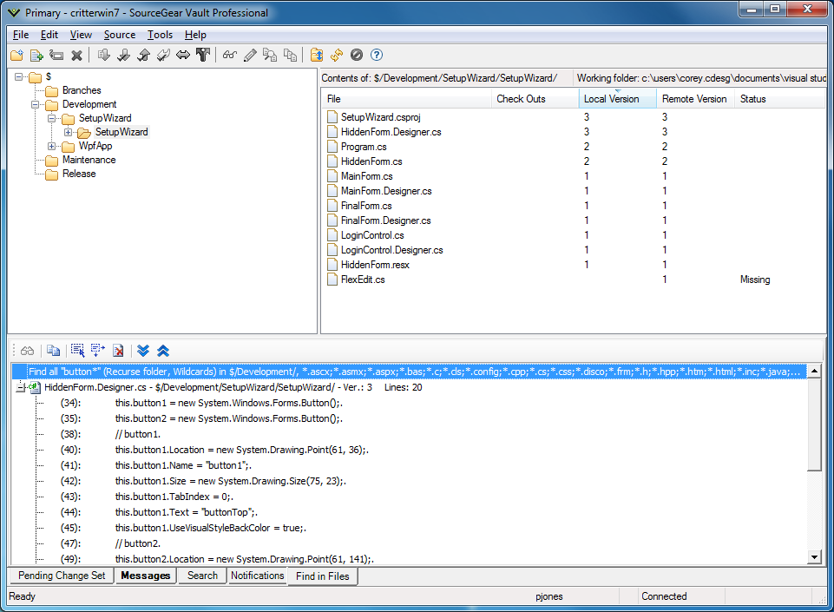Click the Delete (X) toolbar icon
This screenshot has width=834, height=612.
coord(76,55)
